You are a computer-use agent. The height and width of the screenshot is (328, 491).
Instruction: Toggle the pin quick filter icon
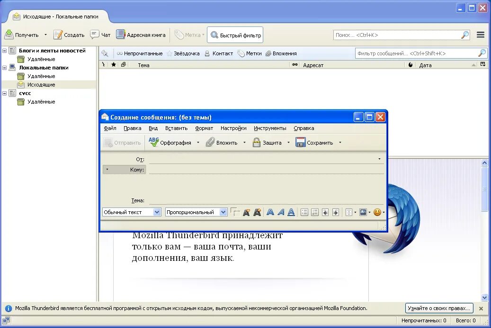[x=105, y=53]
